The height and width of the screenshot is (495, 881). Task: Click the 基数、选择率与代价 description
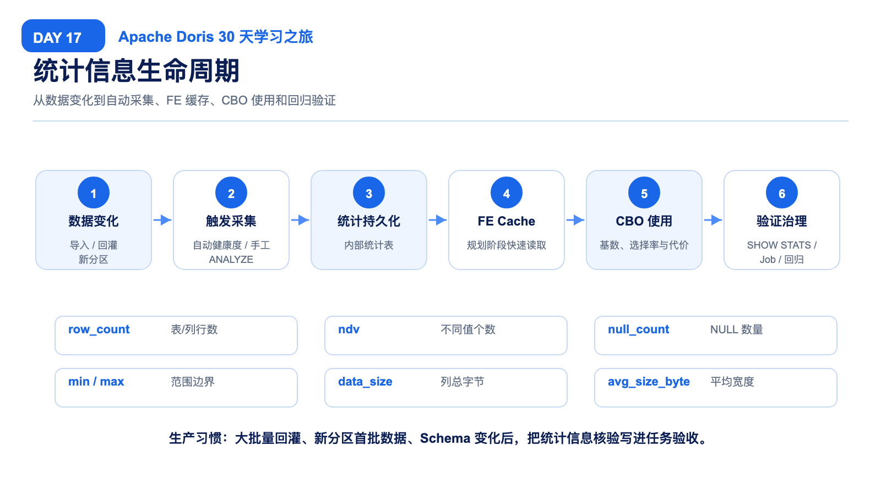pos(644,245)
